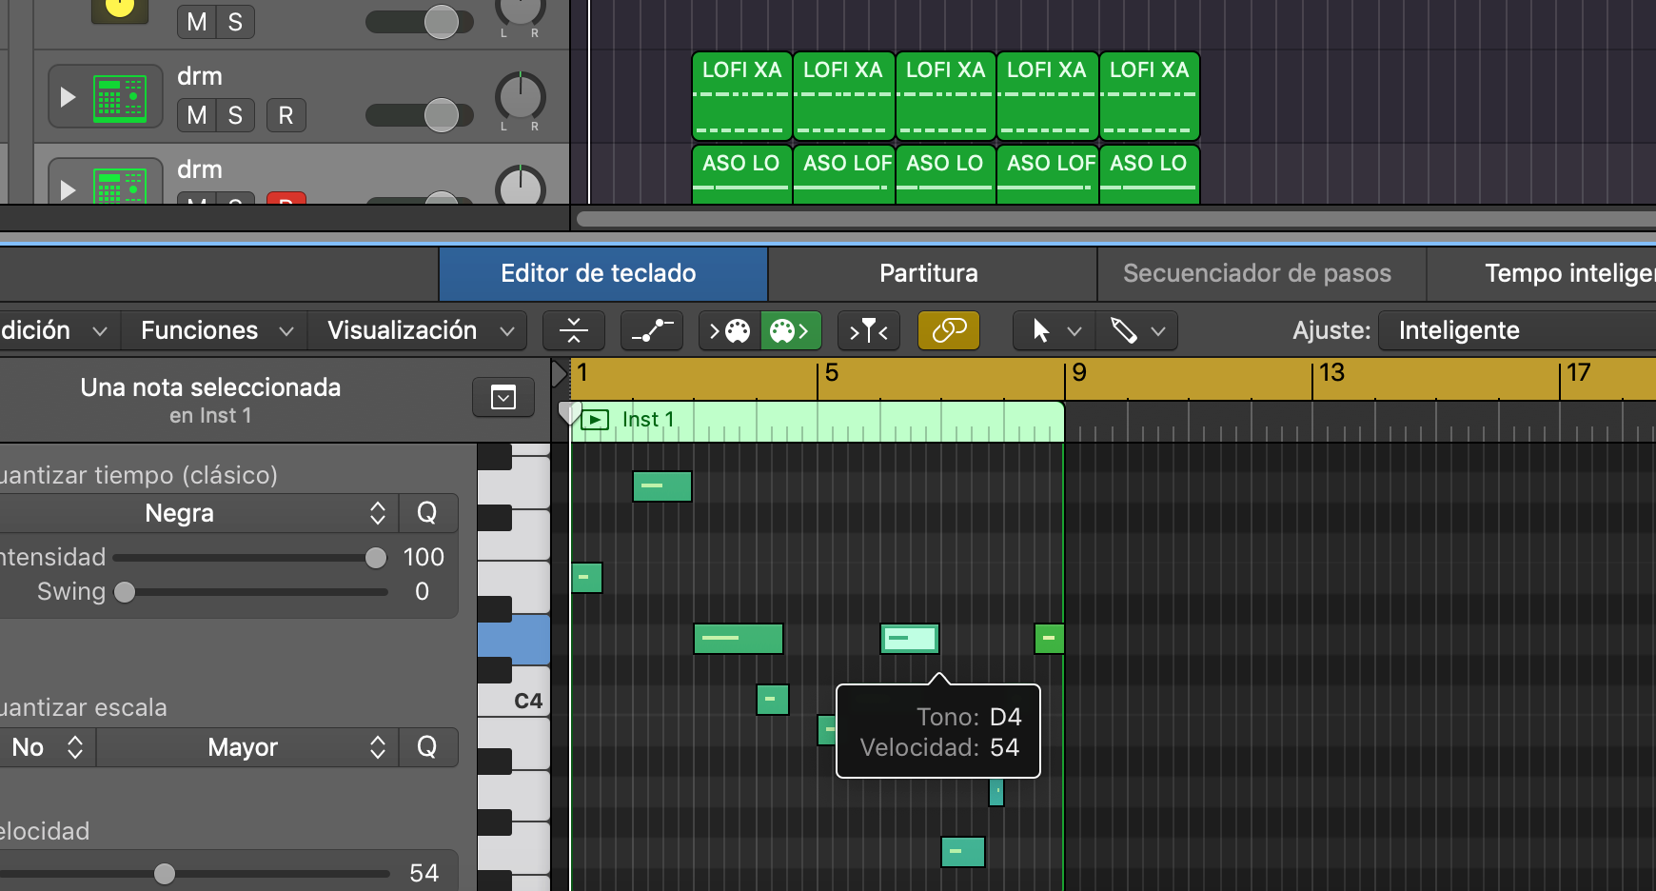Image resolution: width=1656 pixels, height=891 pixels.
Task: Click the green note at region end near bar 9
Action: (1049, 638)
